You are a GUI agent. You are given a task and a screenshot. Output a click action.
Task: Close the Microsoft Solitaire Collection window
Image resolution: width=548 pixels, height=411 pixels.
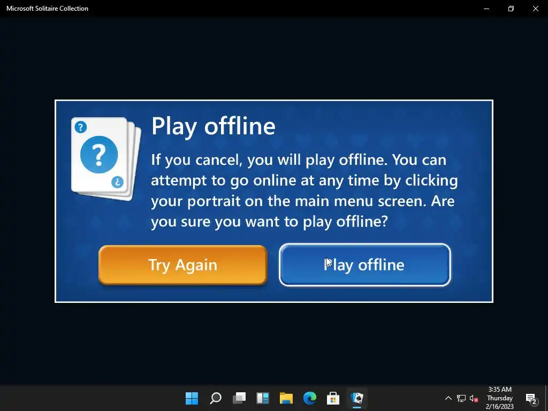(535, 9)
